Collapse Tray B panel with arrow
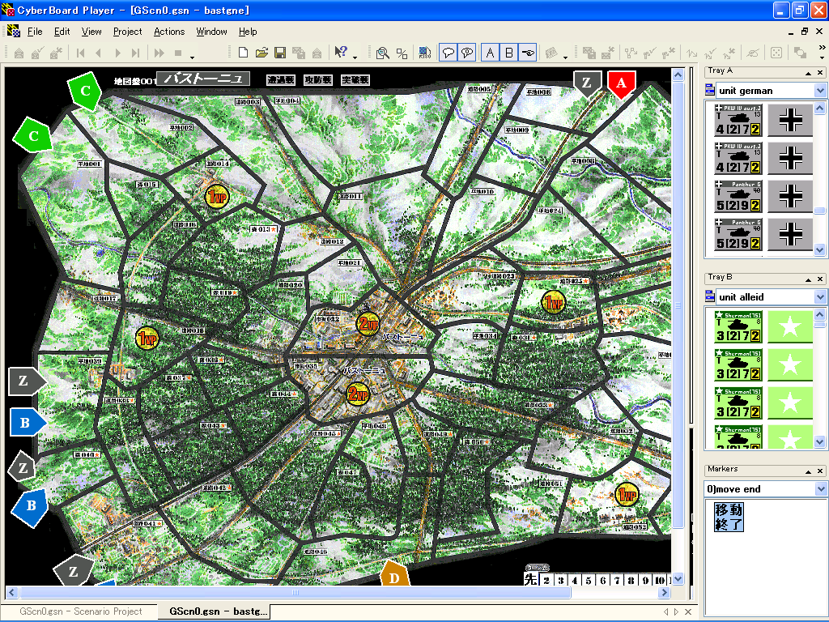 (808, 279)
